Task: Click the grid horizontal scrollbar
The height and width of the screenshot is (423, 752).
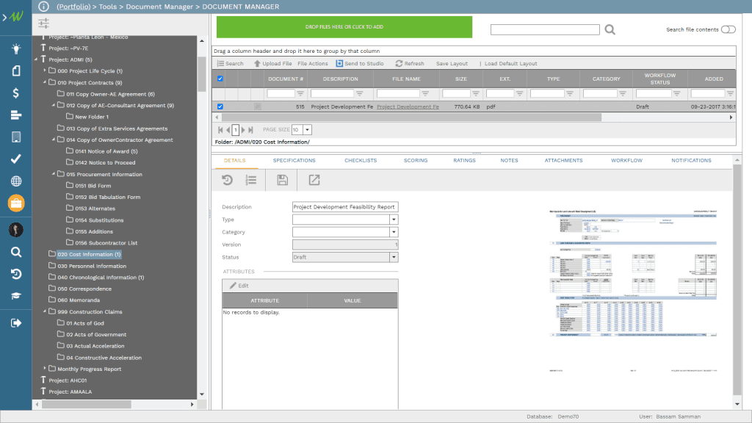Action: tap(411, 117)
